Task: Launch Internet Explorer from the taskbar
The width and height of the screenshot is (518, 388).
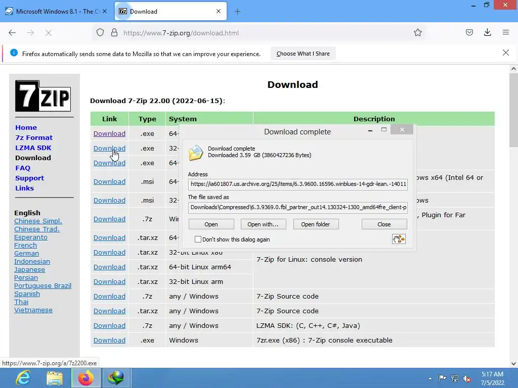Action: pos(23,378)
